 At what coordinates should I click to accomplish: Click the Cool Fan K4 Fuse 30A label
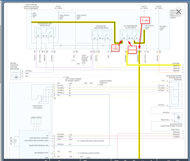point(64,17)
